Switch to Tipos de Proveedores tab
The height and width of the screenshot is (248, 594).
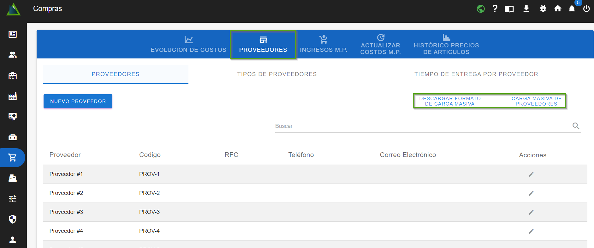(x=277, y=74)
